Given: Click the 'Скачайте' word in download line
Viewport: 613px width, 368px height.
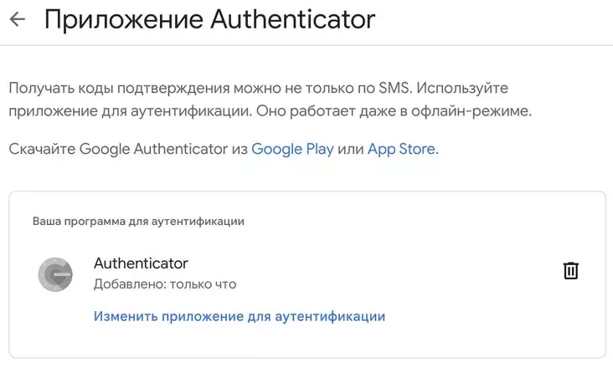Looking at the screenshot, I should pyautogui.click(x=42, y=150).
